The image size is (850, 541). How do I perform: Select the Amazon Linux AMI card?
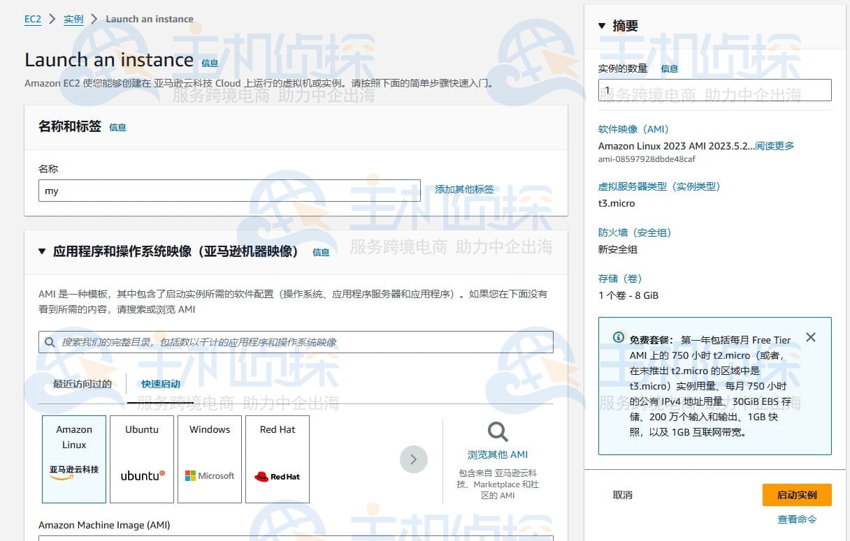(x=73, y=459)
